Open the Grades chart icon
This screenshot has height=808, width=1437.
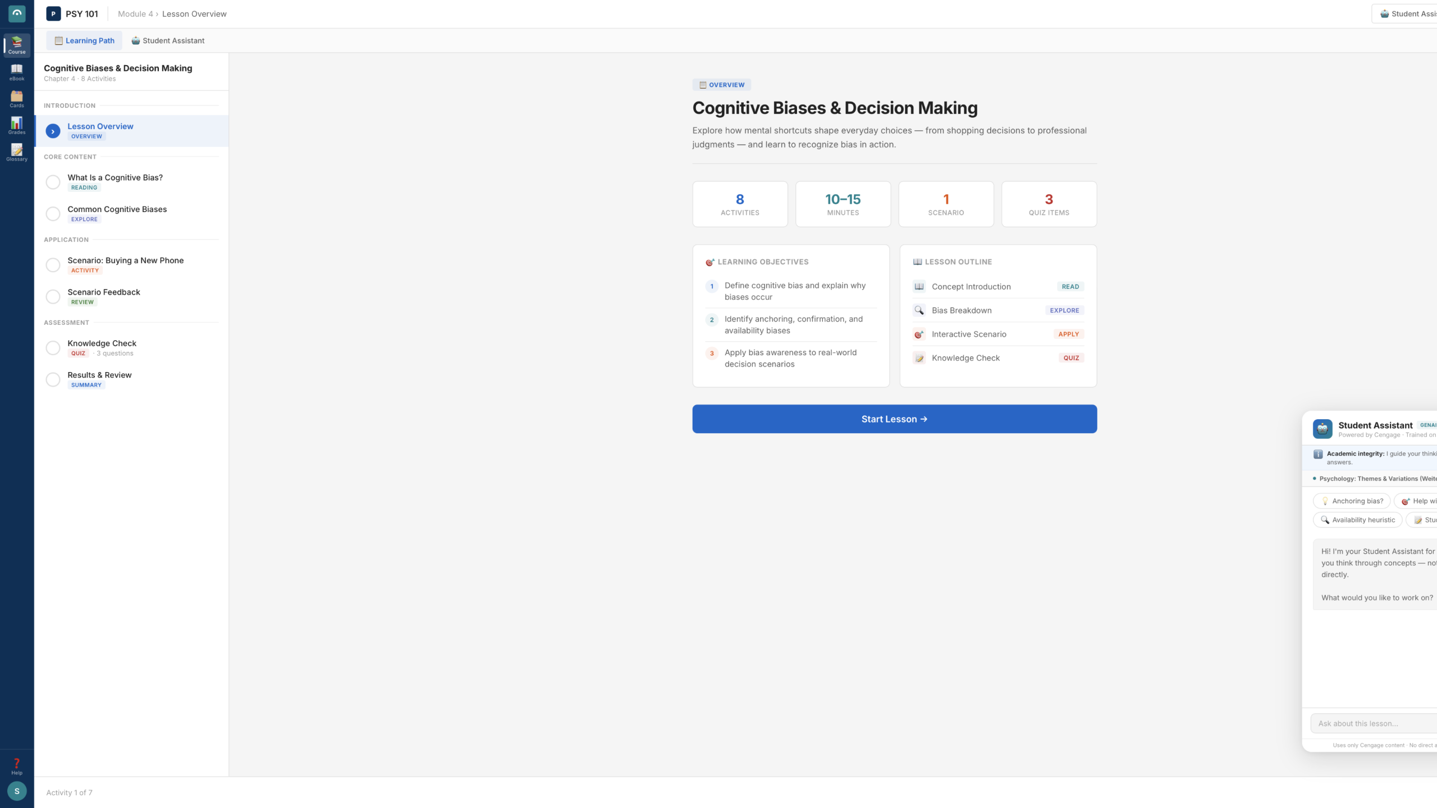pos(17,125)
